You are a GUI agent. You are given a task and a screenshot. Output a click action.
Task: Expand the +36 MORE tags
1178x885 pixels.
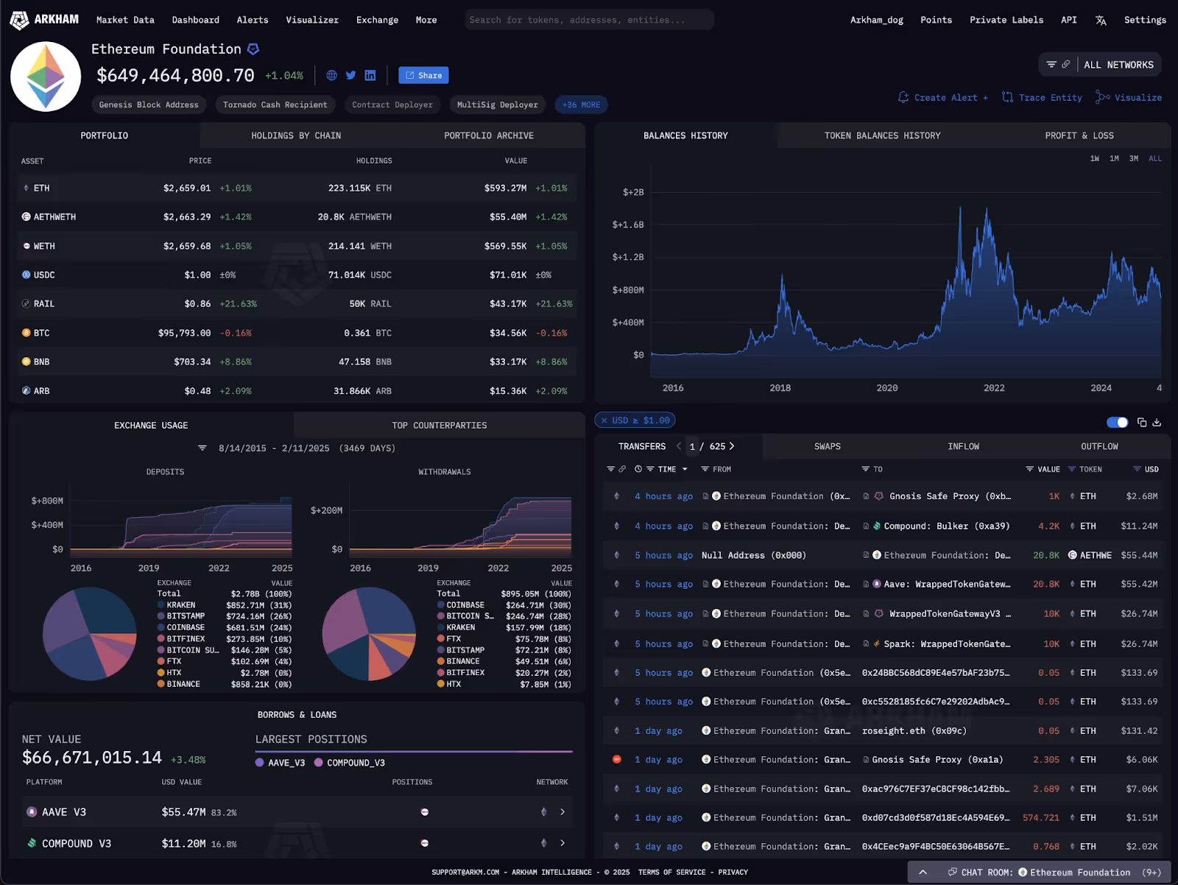pos(581,105)
